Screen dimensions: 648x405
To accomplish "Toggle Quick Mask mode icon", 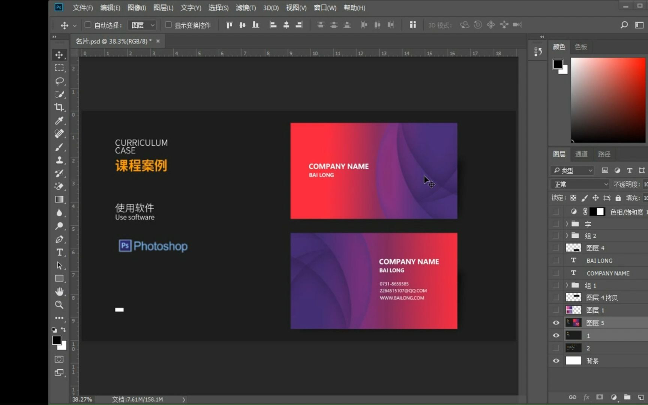I will (59, 359).
